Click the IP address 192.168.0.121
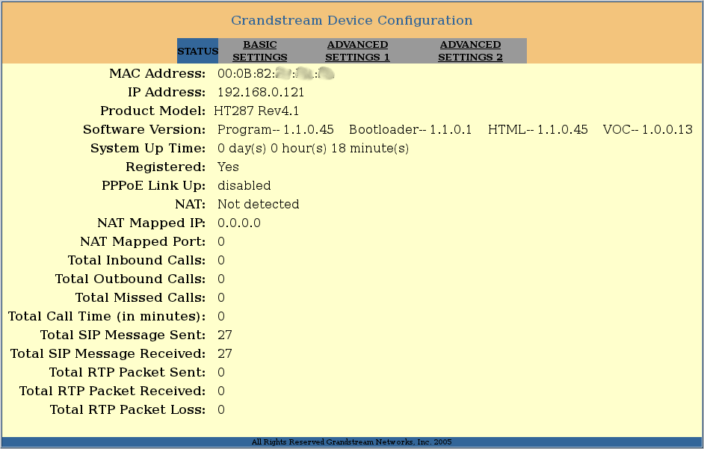Image resolution: width=704 pixels, height=449 pixels. tap(260, 93)
